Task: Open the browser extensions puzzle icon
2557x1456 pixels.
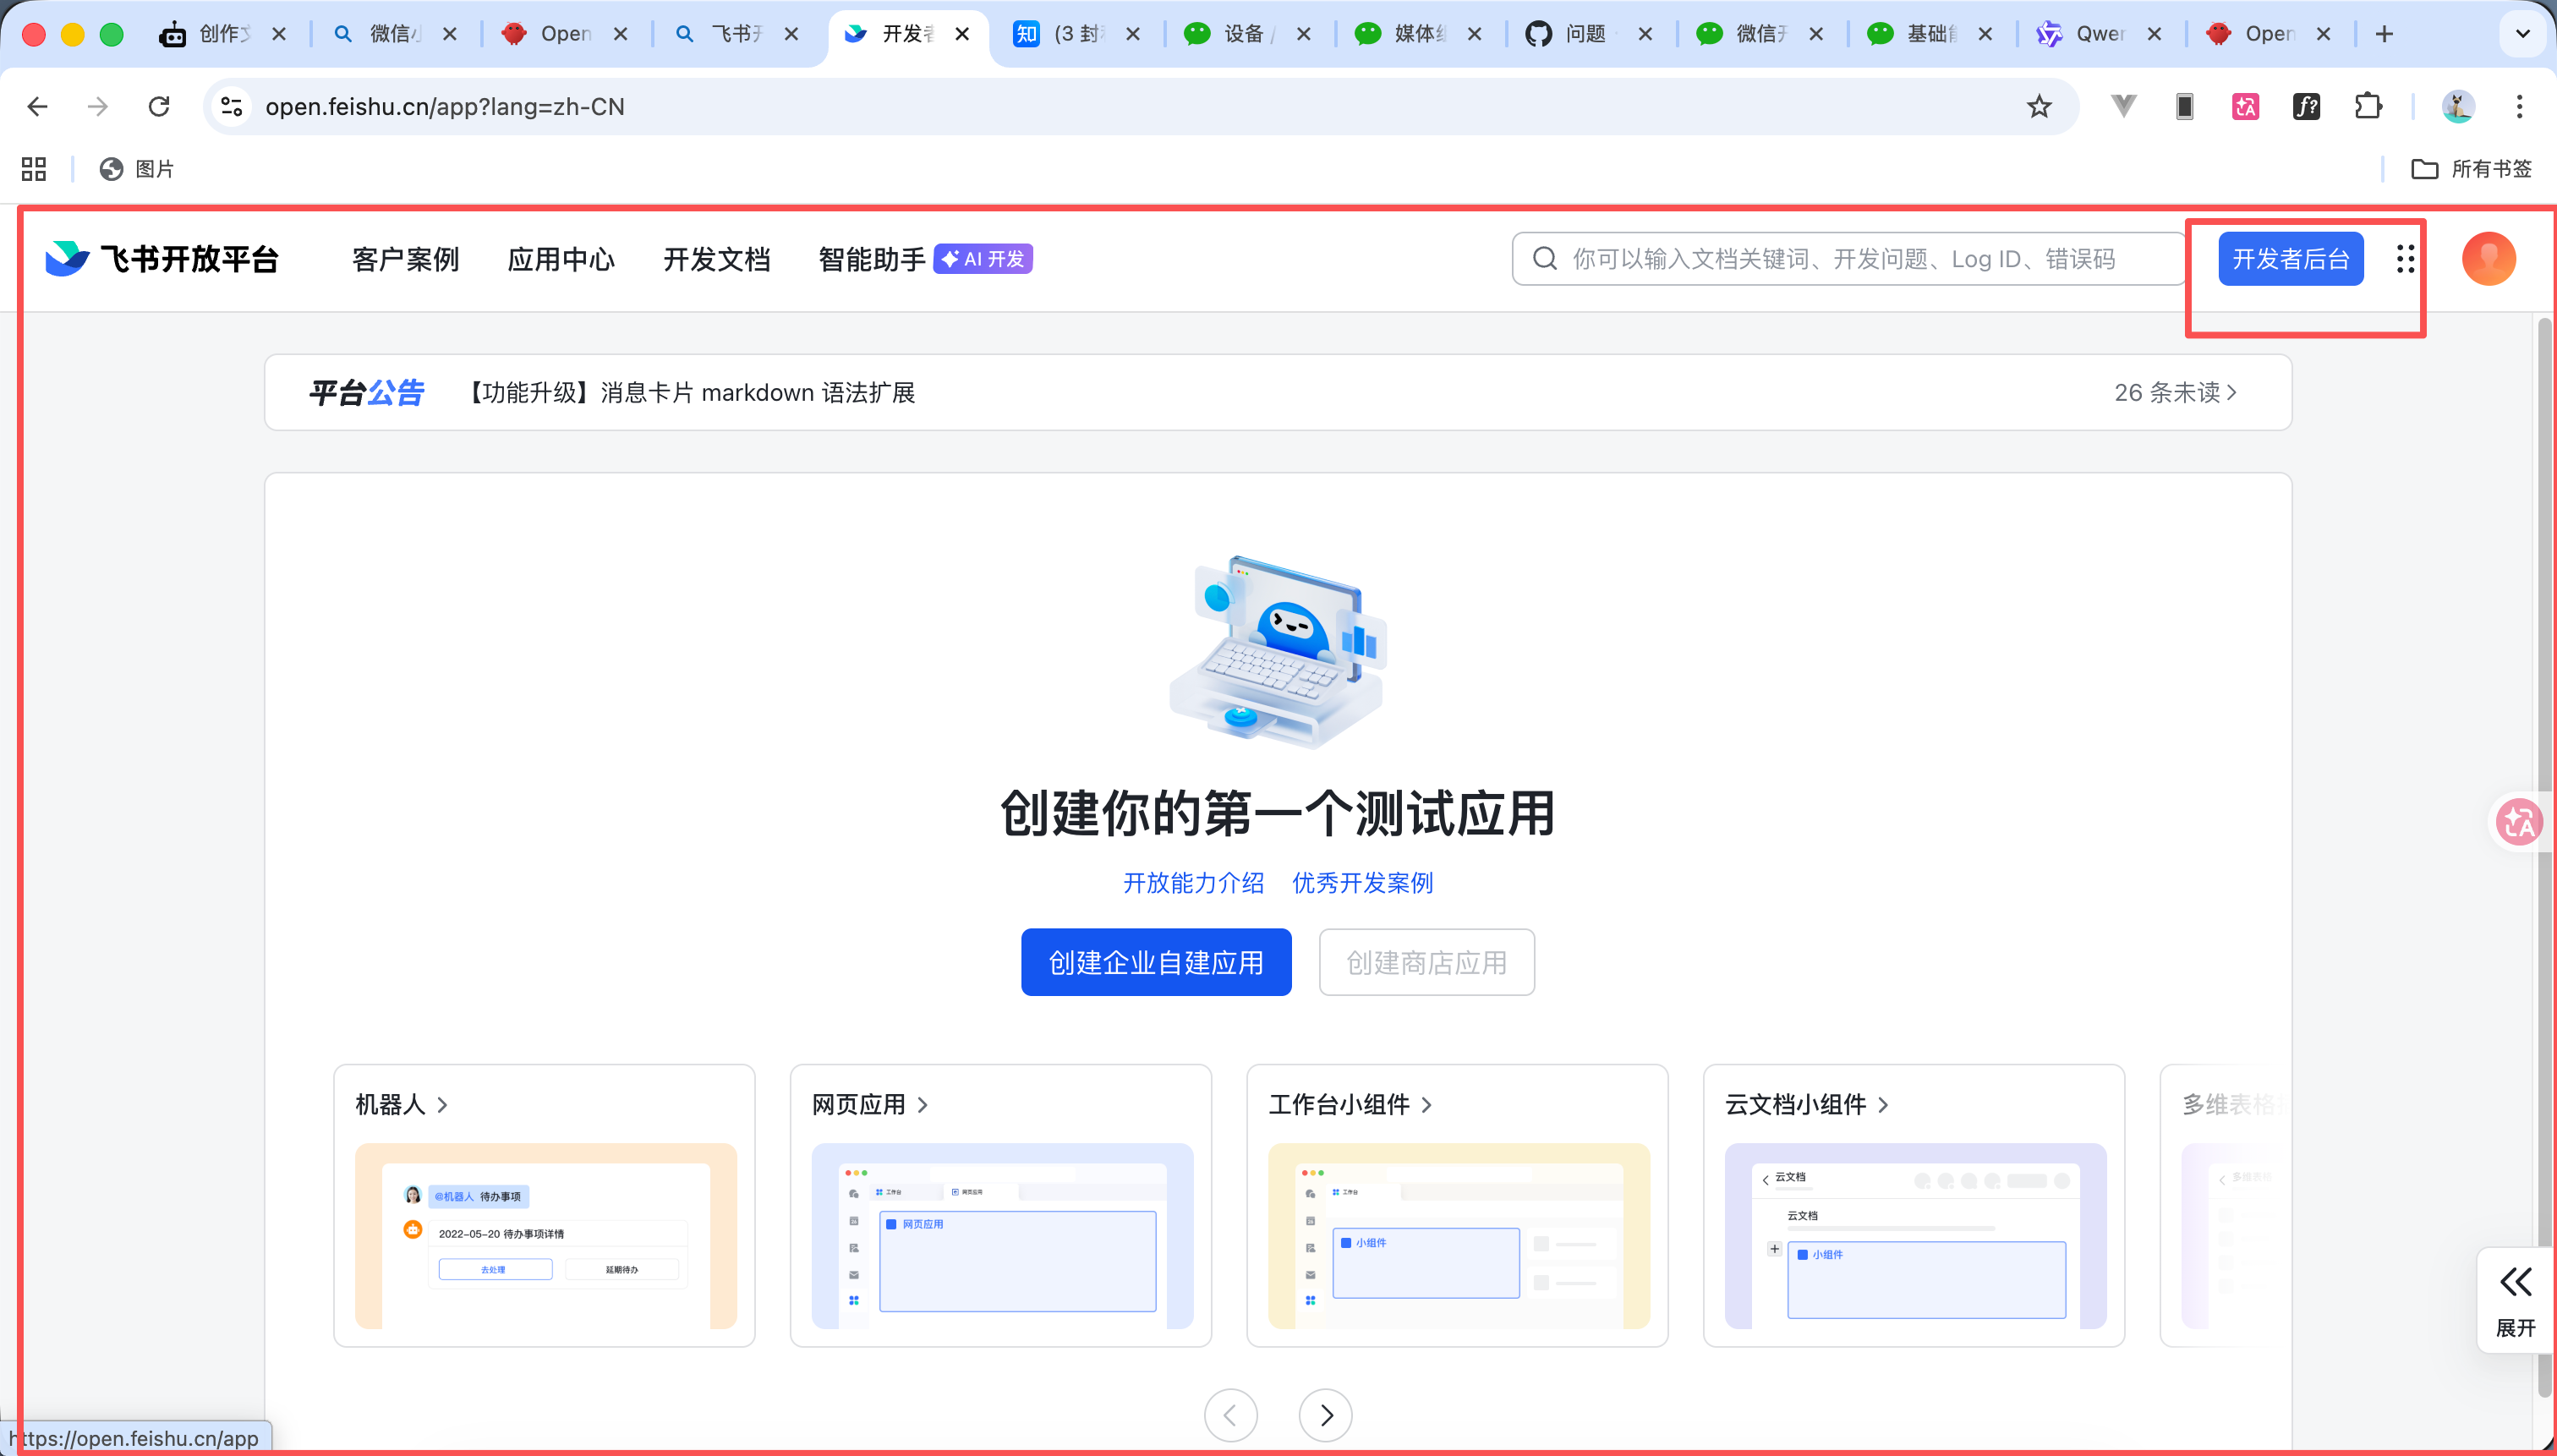Action: (x=2368, y=106)
